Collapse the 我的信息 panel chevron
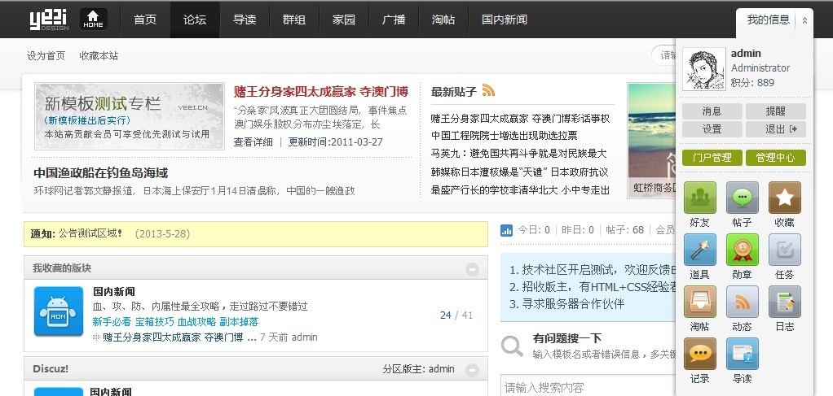This screenshot has height=396, width=833. coord(804,20)
